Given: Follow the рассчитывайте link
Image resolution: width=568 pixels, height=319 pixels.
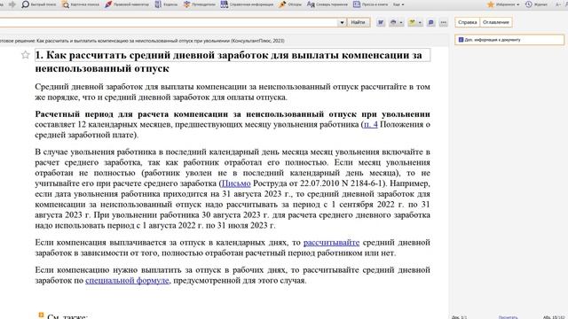Looking at the screenshot, I should tap(331, 242).
